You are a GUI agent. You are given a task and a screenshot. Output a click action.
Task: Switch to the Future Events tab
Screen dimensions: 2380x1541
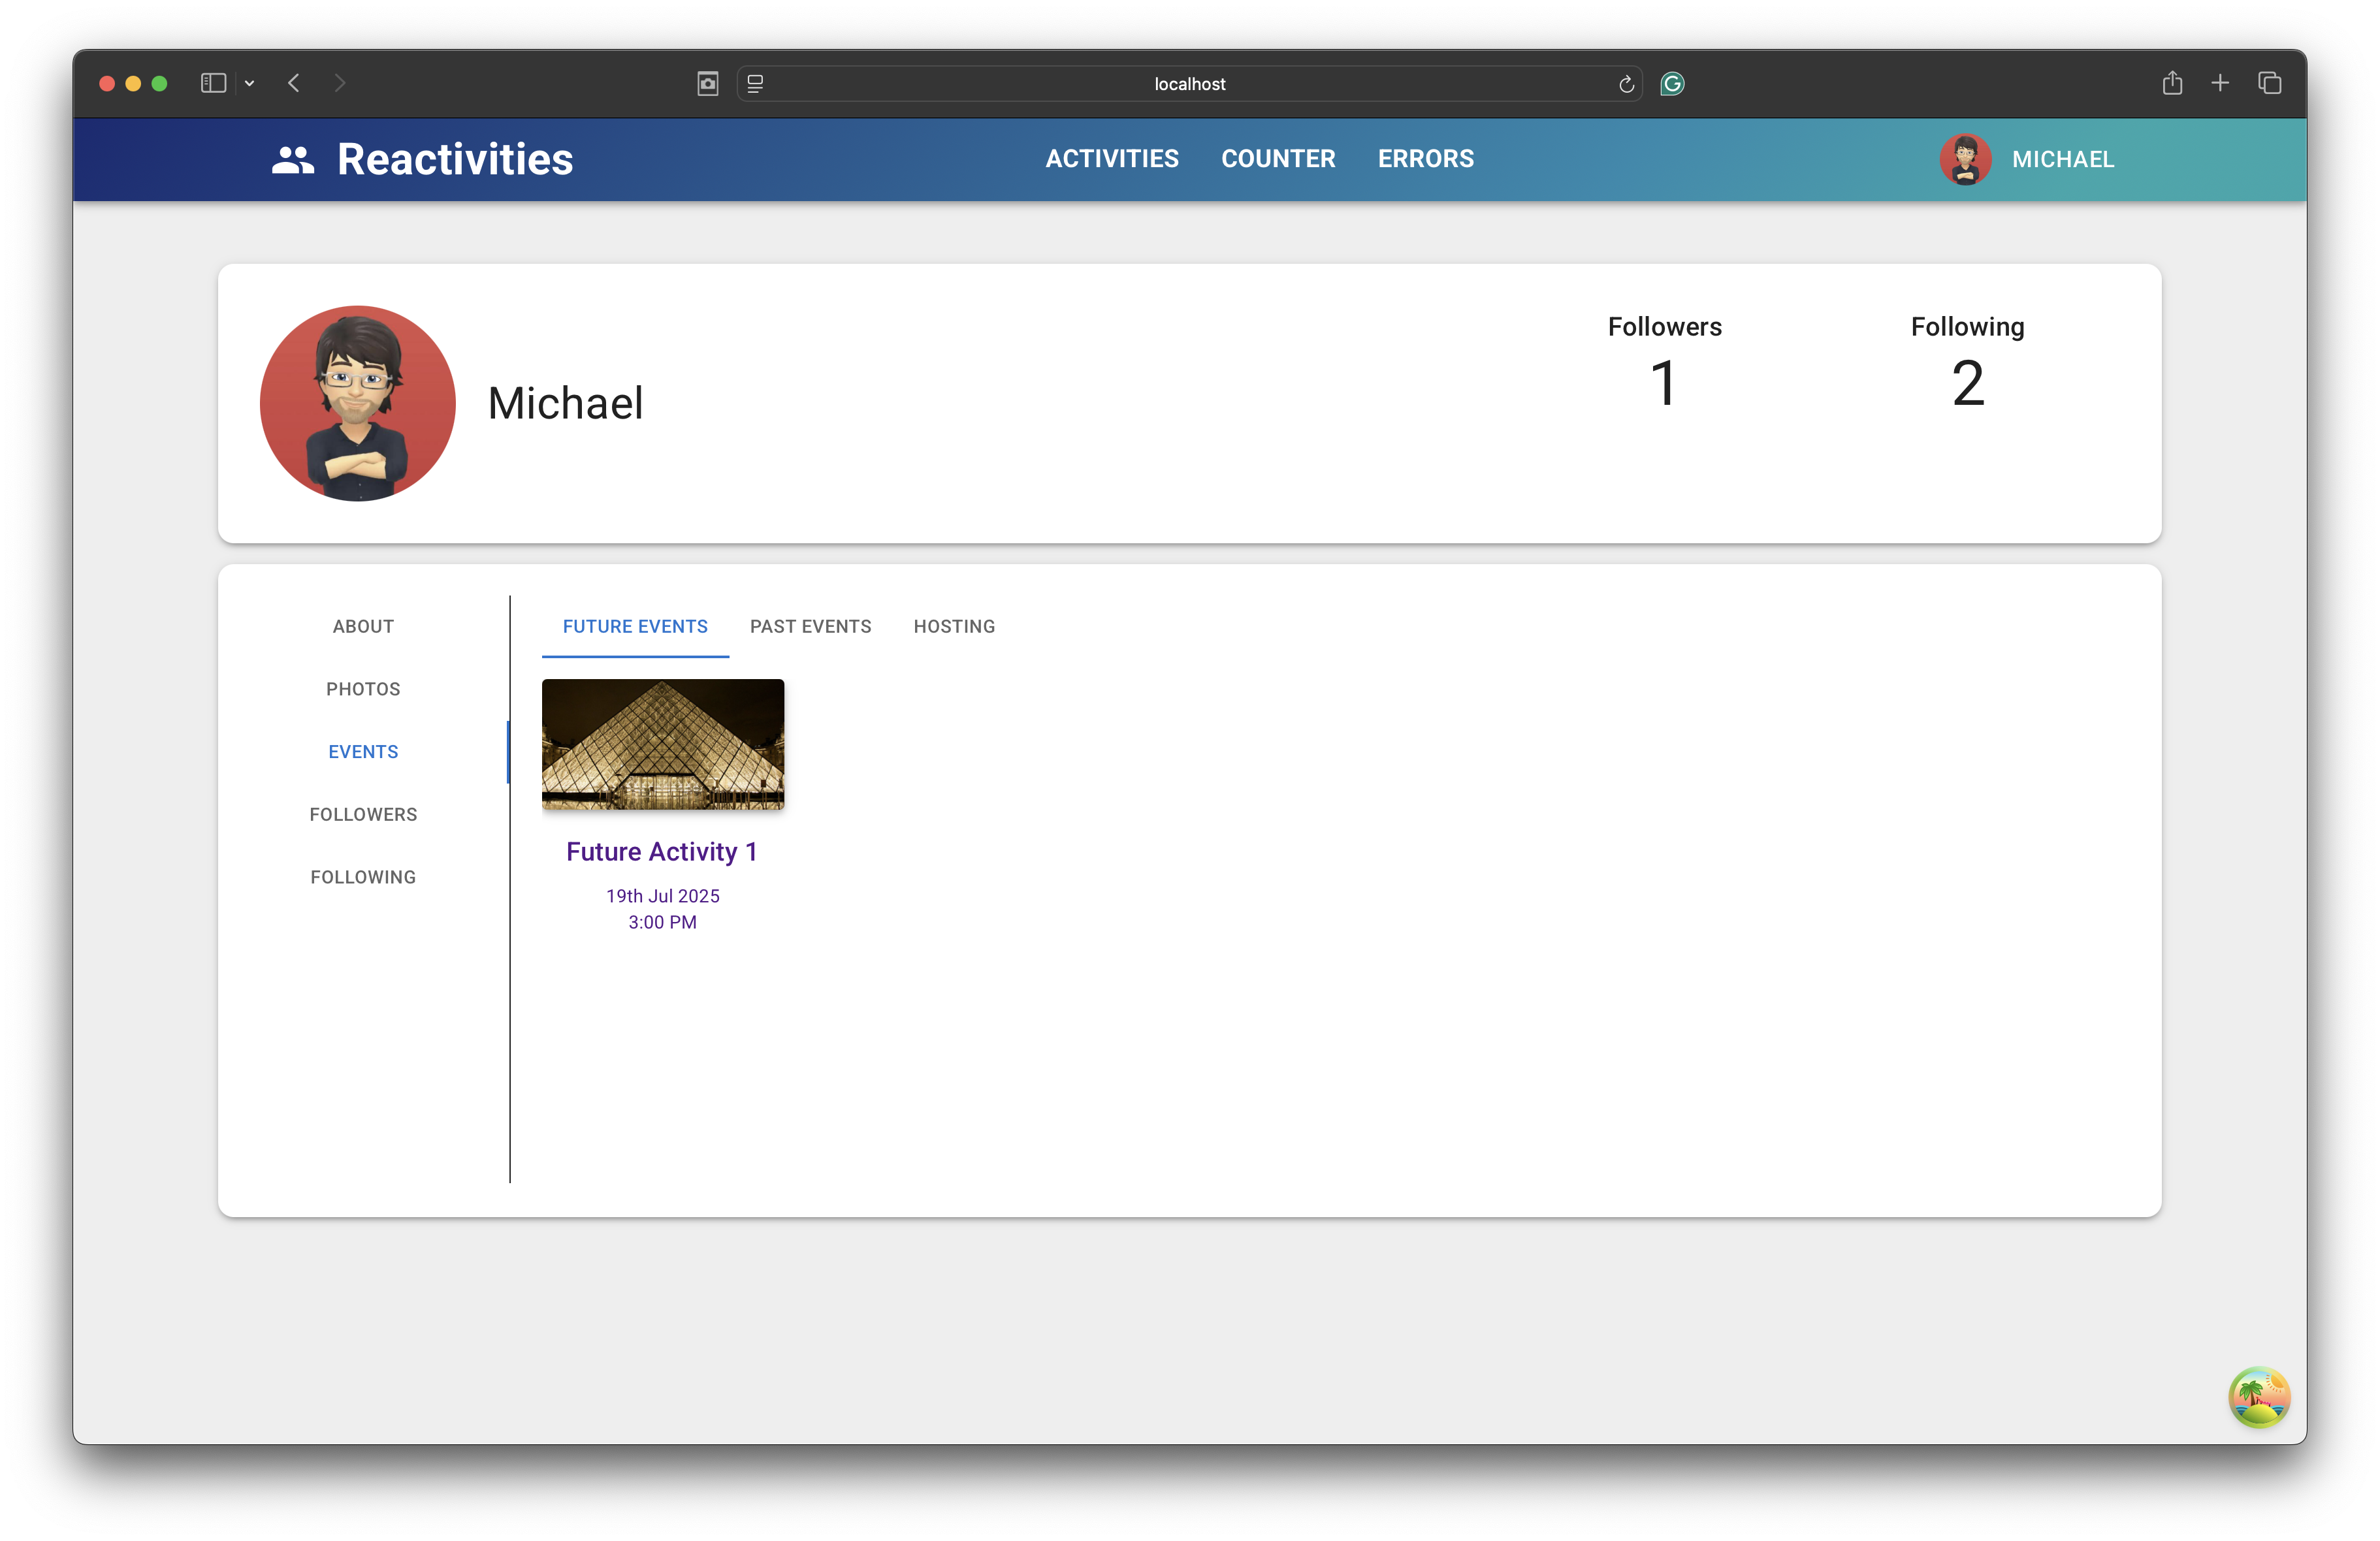coord(635,627)
